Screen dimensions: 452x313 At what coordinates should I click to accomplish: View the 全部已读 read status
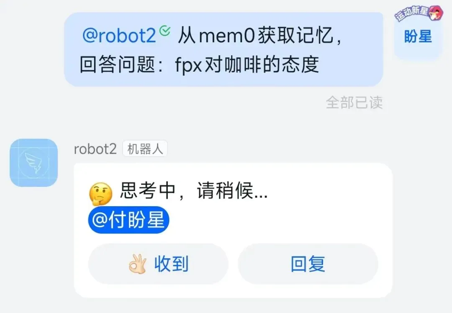point(354,103)
